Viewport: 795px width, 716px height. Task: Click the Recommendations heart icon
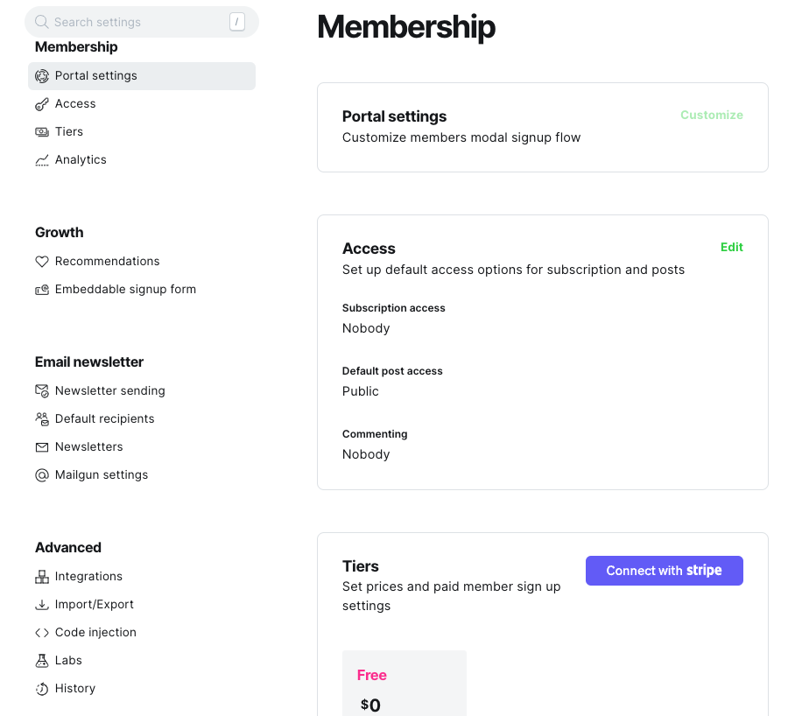(x=42, y=262)
